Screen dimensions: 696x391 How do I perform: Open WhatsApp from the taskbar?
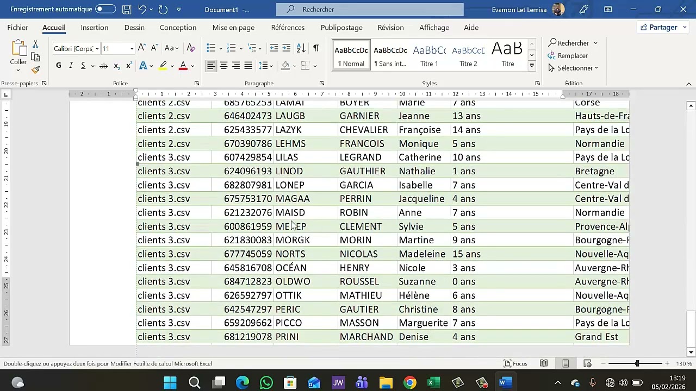pyautogui.click(x=266, y=383)
